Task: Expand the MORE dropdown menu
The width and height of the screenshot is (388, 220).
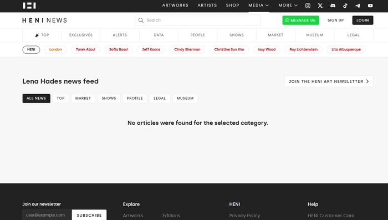Action: tap(288, 5)
